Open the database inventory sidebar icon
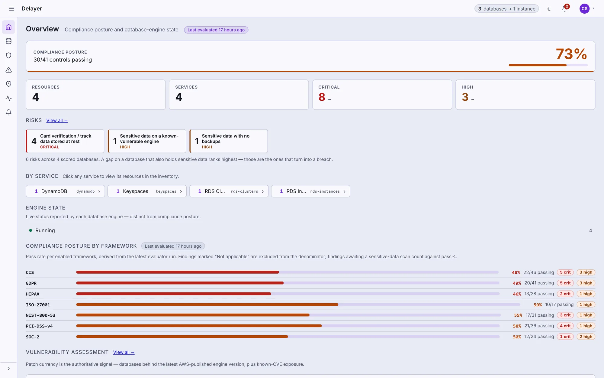This screenshot has height=378, width=604. 8,41
